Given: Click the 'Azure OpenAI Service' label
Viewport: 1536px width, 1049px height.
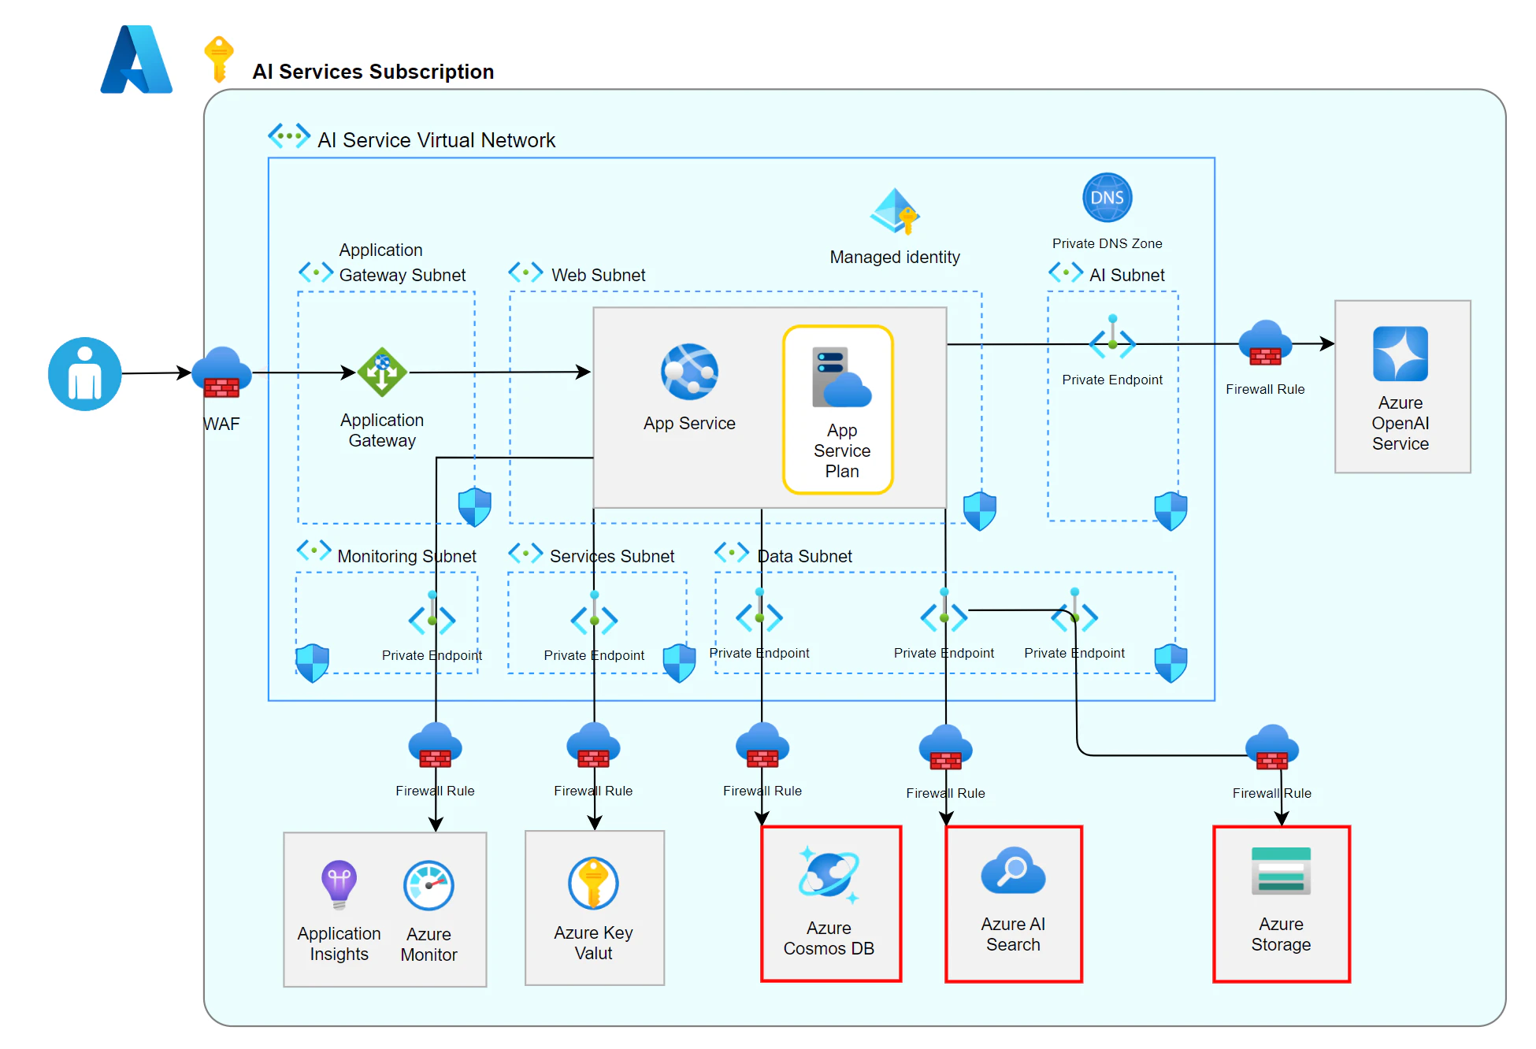Looking at the screenshot, I should 1401,423.
